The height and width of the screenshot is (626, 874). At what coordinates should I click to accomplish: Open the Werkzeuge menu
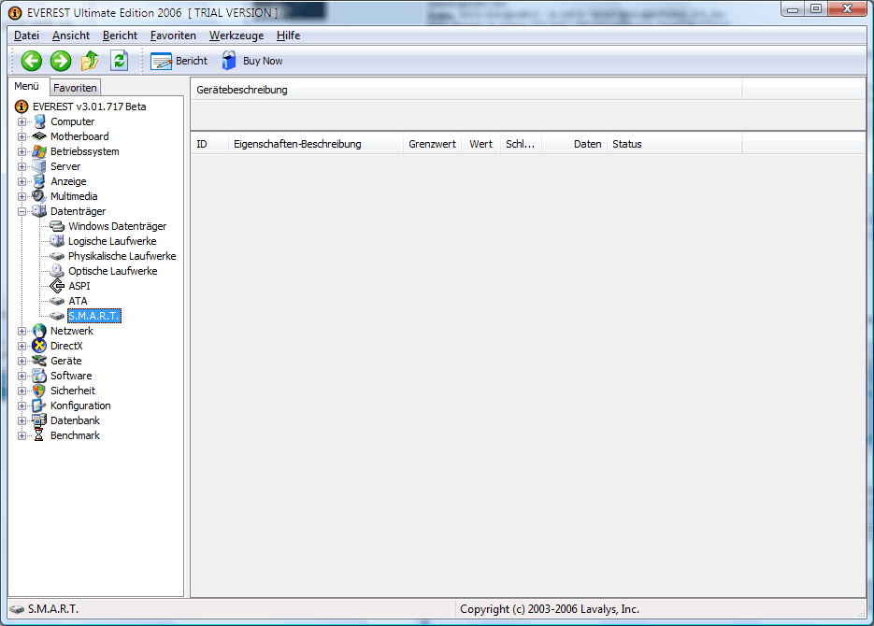(x=236, y=36)
